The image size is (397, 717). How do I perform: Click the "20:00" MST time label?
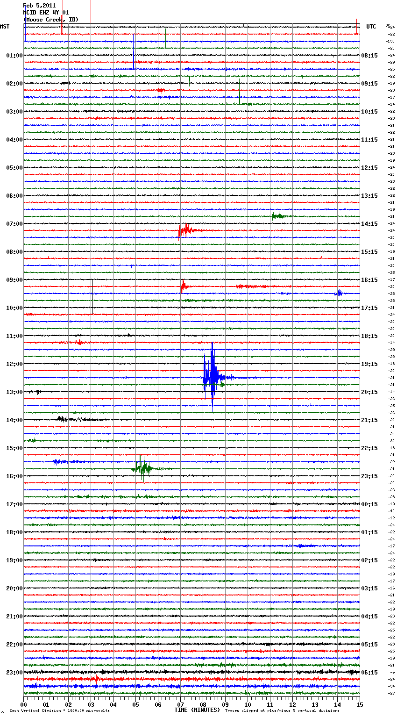[14, 588]
